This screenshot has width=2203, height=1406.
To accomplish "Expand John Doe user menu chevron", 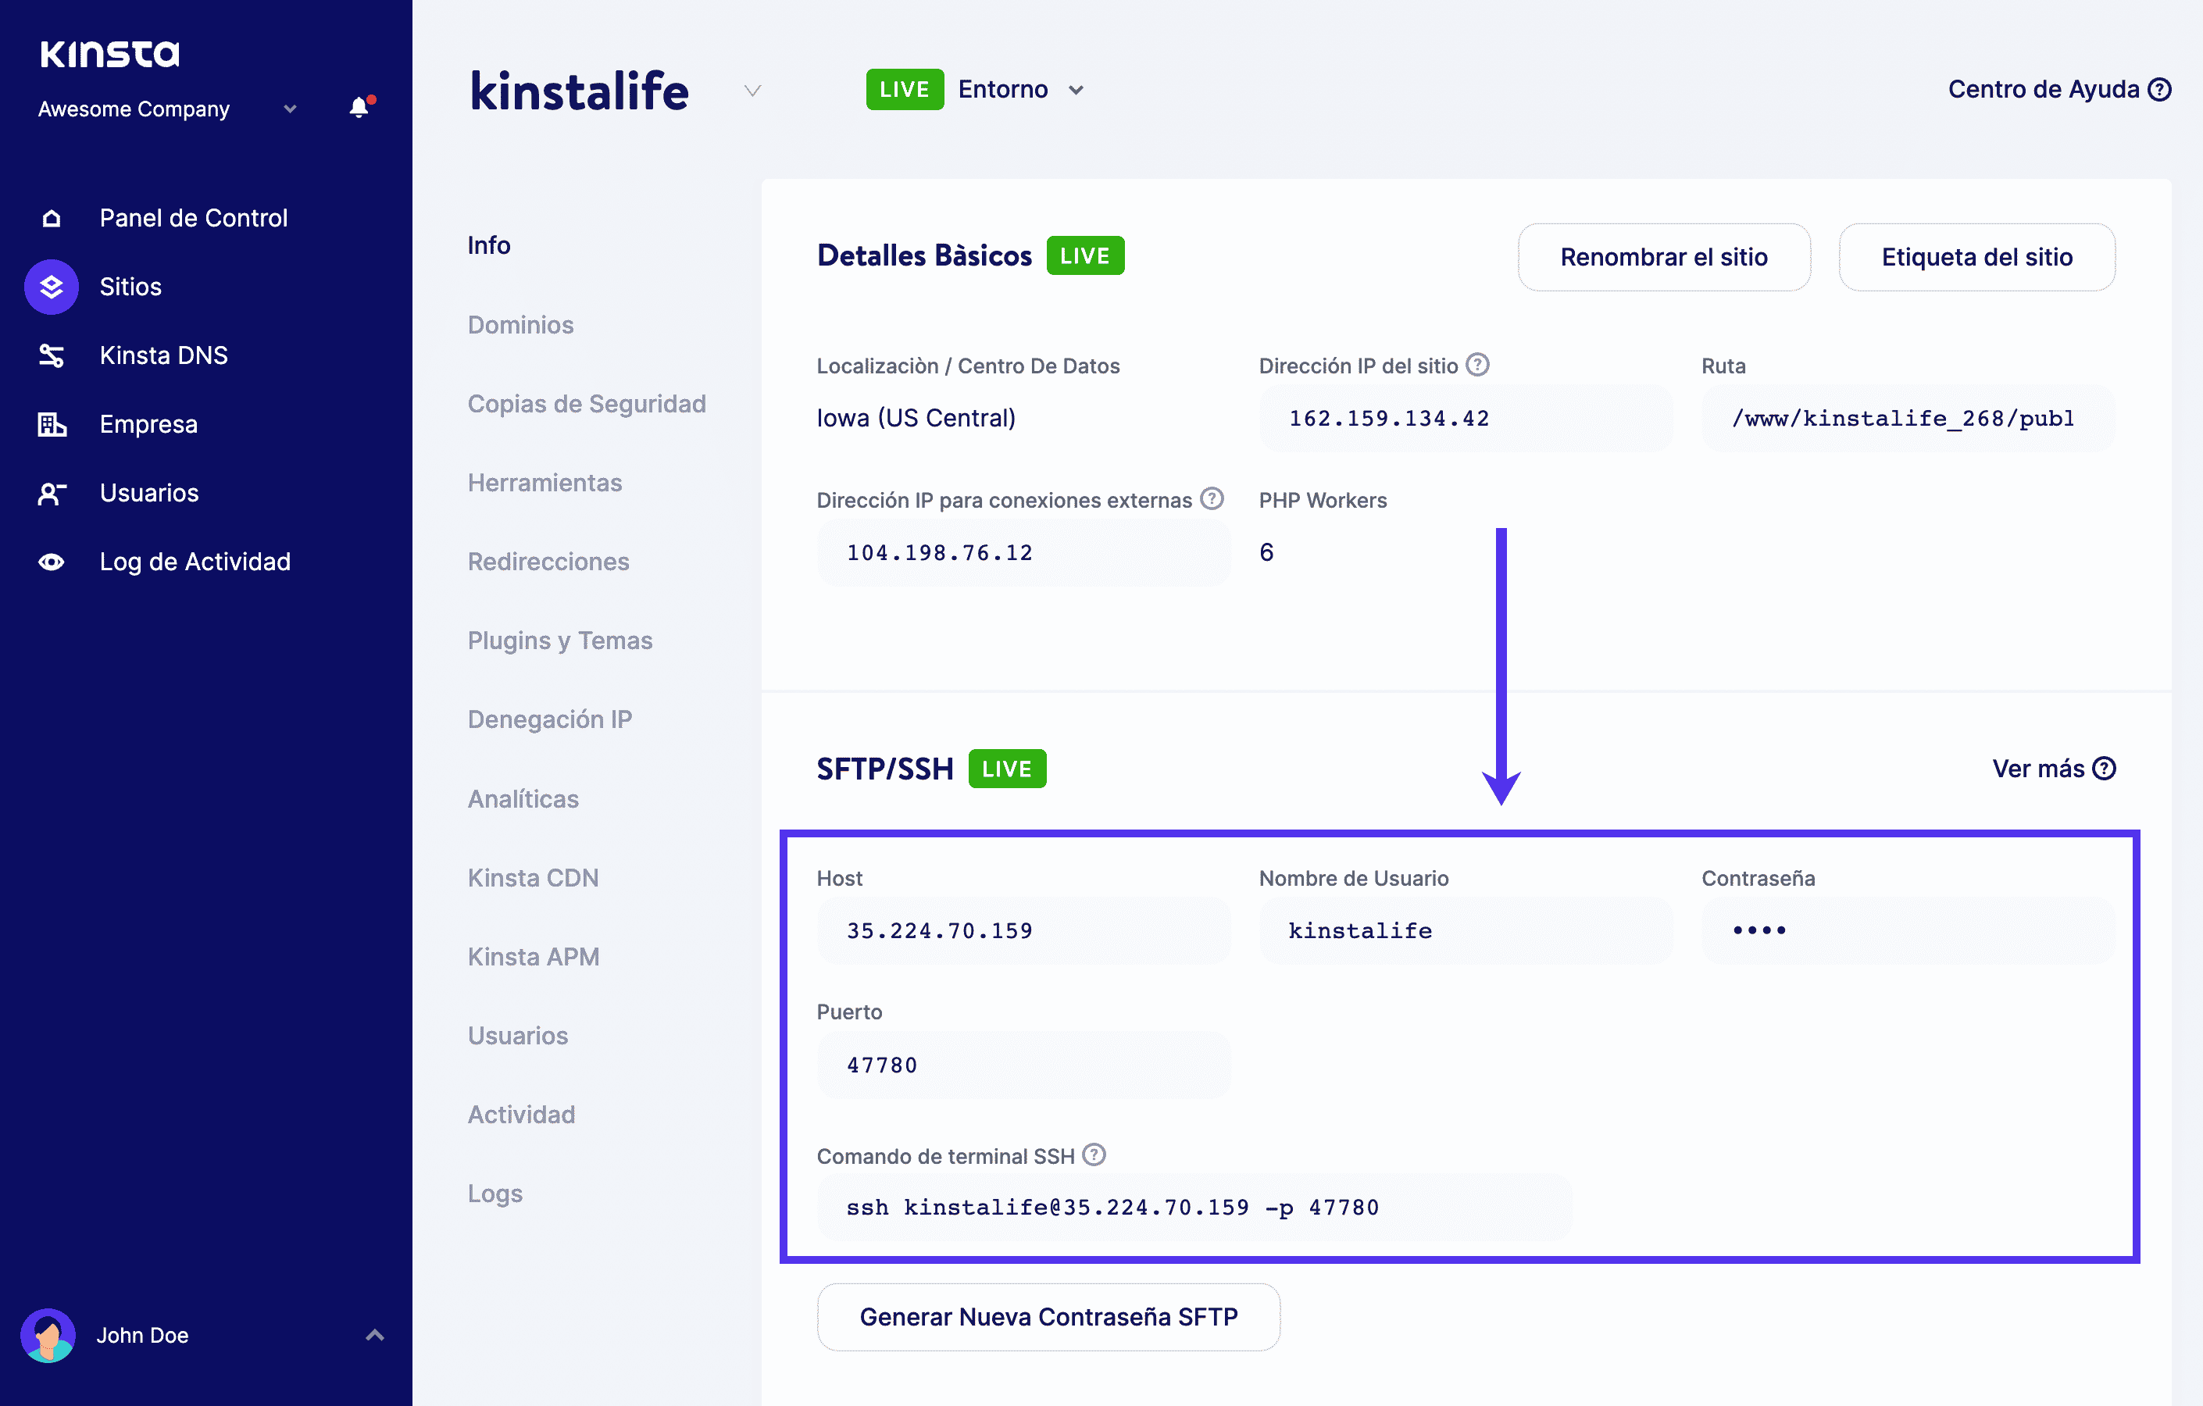I will (375, 1335).
